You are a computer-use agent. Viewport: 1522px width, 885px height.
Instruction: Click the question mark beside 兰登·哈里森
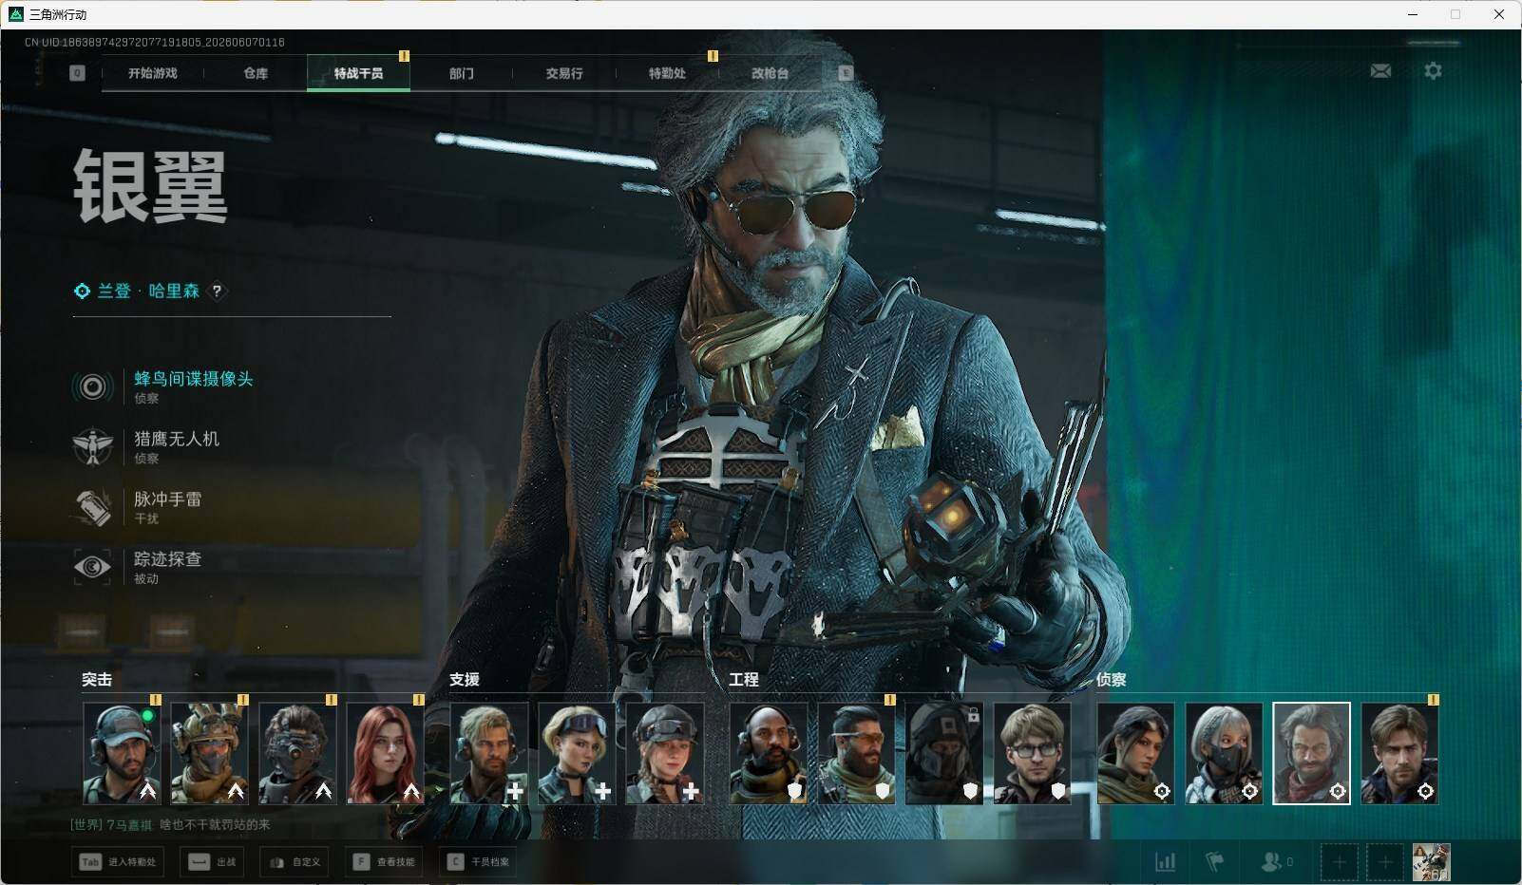coord(217,292)
